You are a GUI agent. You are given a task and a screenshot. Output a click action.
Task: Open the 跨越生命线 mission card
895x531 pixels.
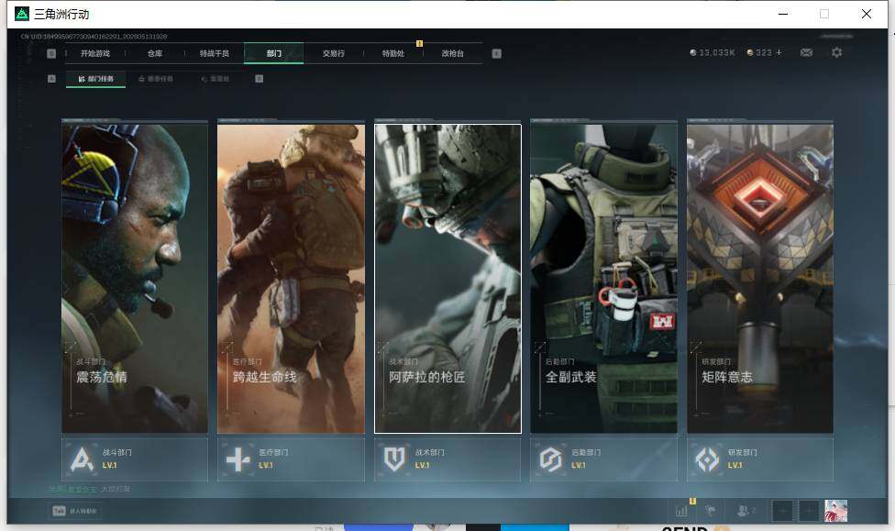pyautogui.click(x=291, y=278)
